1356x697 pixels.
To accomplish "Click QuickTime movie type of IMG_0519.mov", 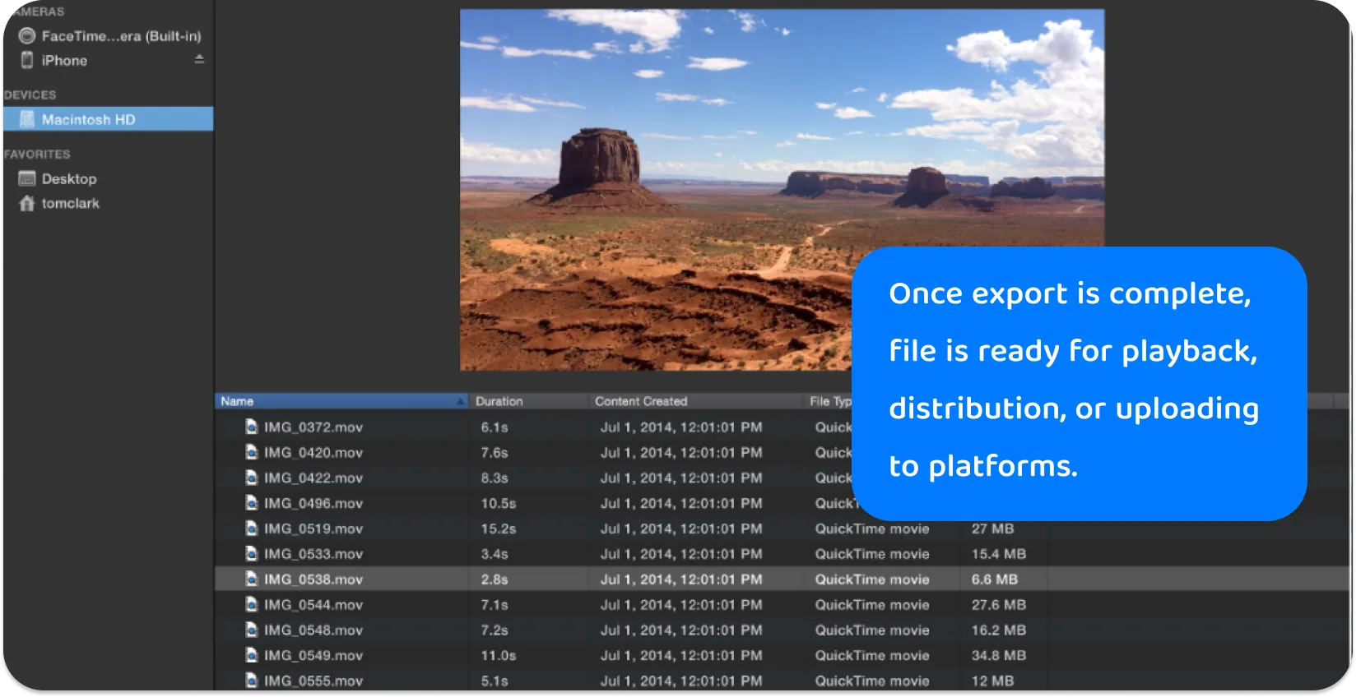I will click(x=872, y=529).
